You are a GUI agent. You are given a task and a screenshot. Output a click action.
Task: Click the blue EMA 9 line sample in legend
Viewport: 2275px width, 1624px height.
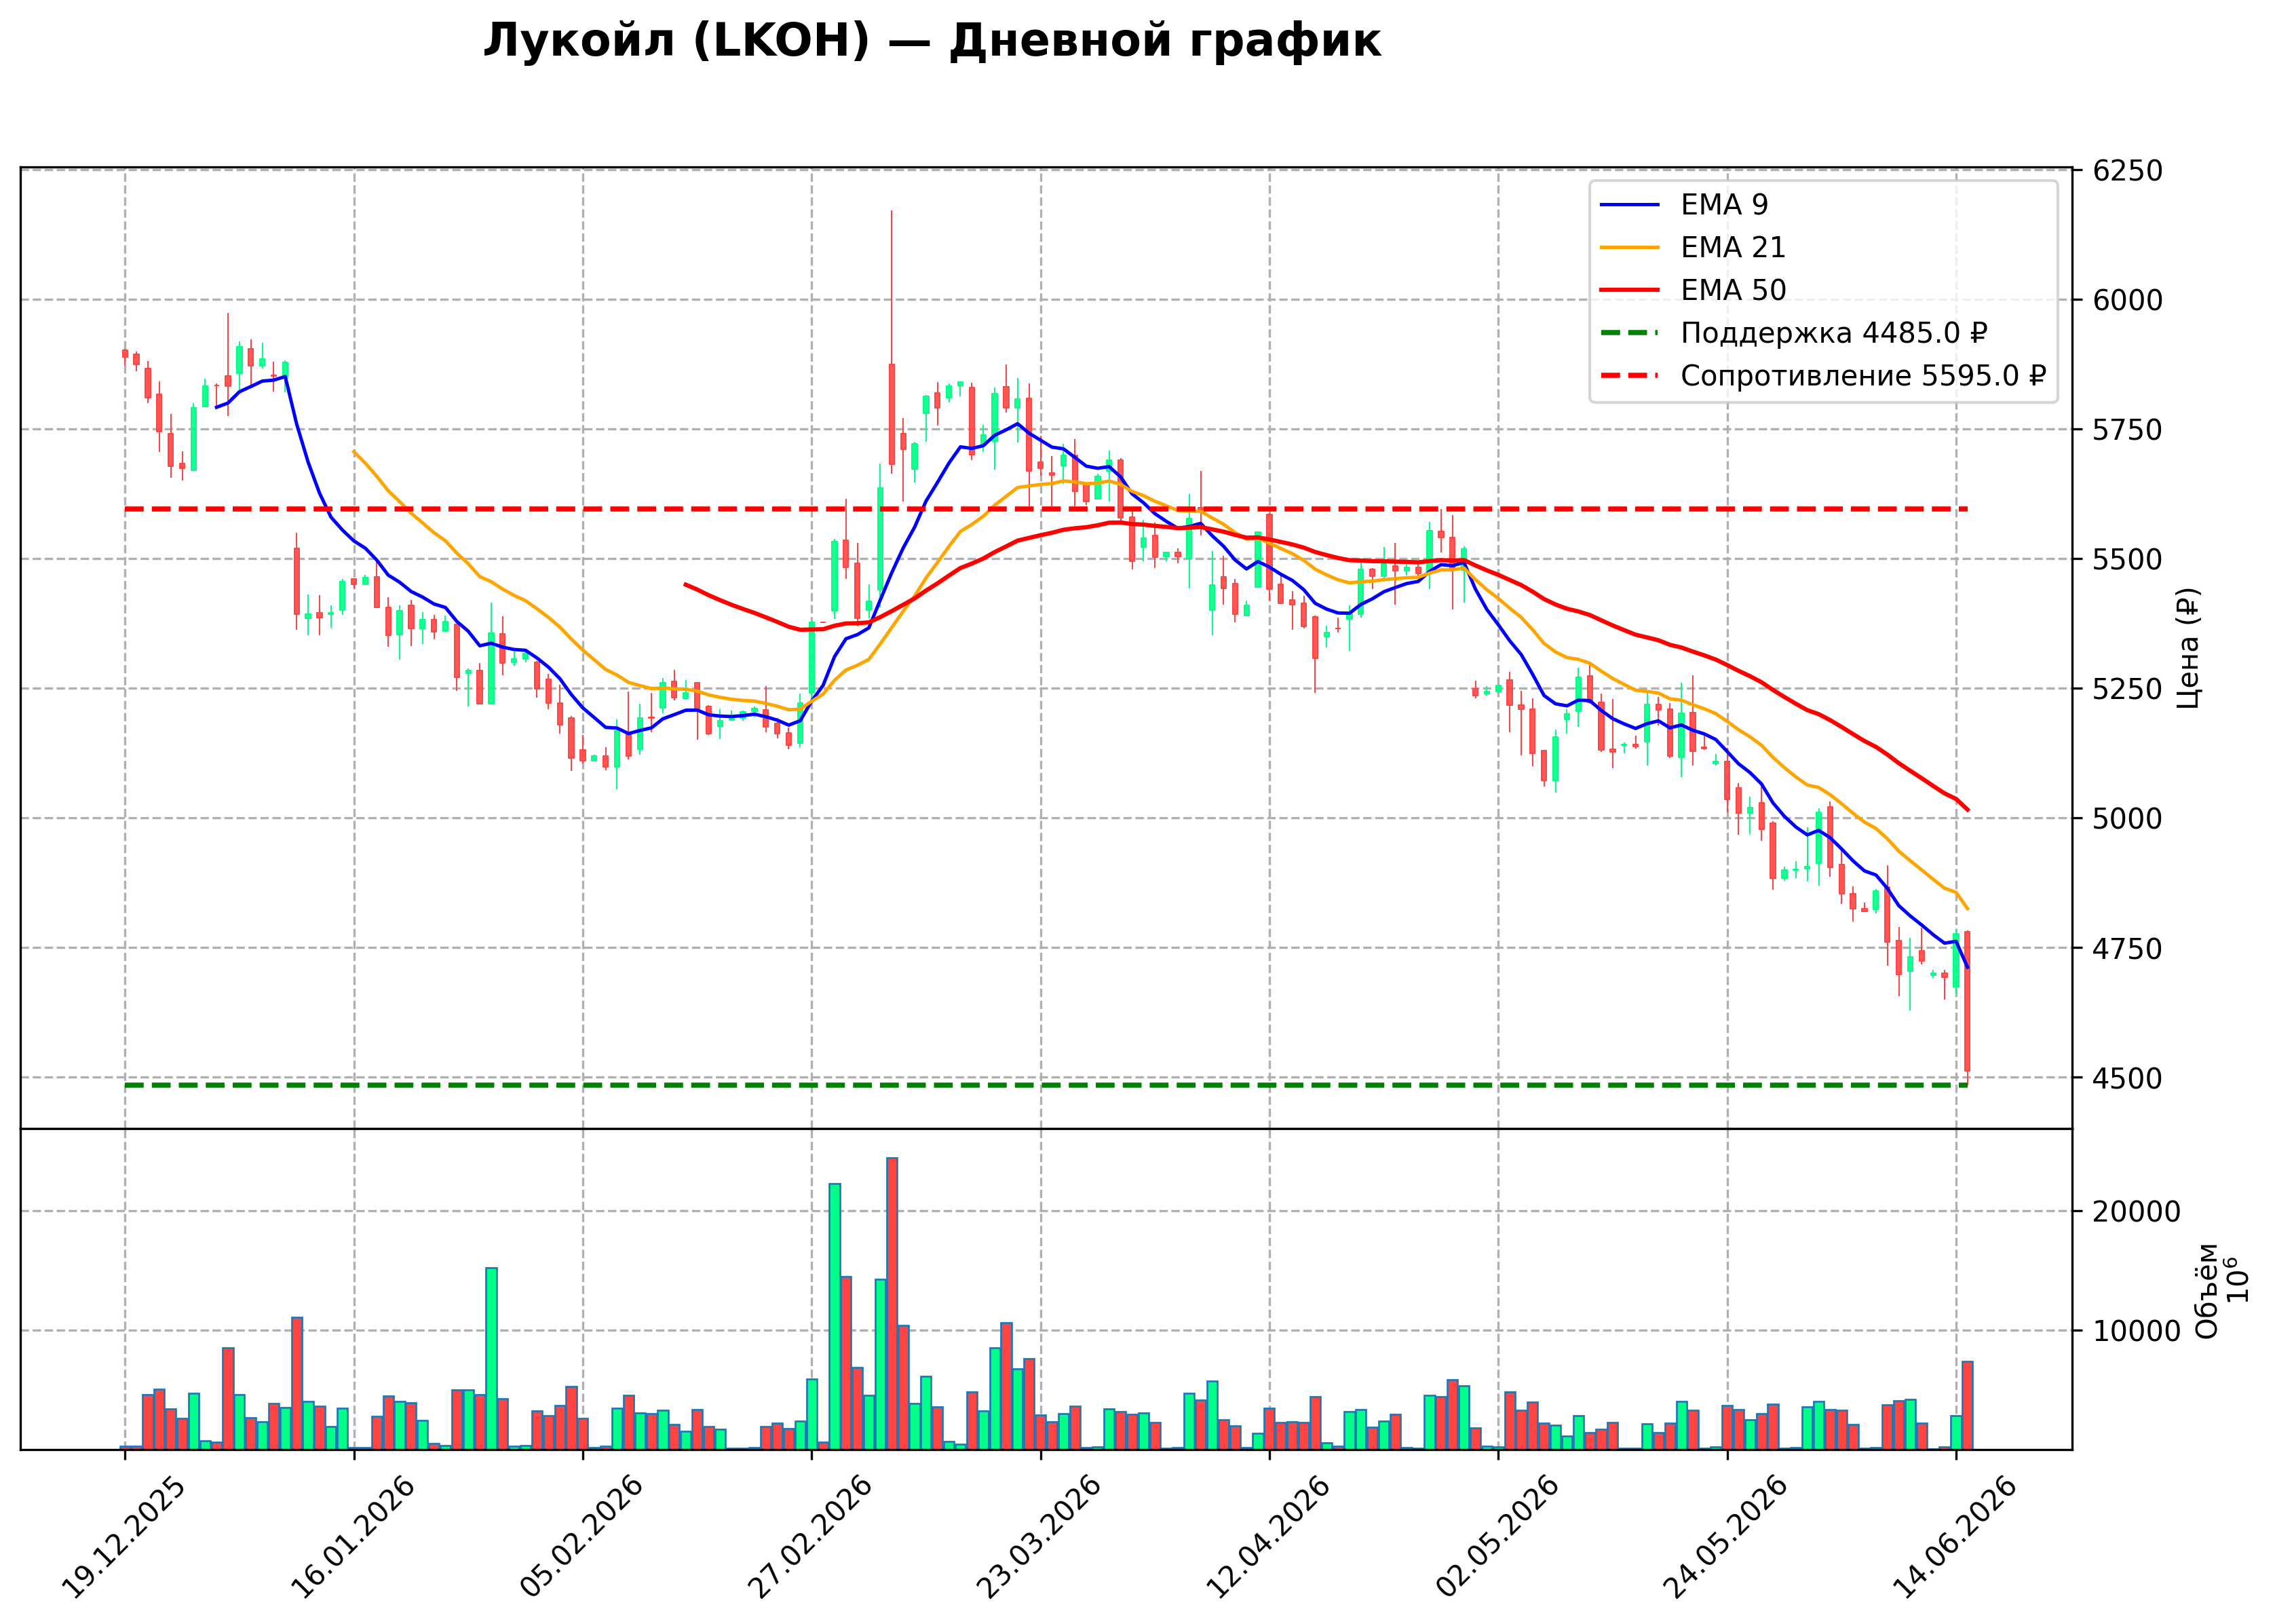[1629, 205]
